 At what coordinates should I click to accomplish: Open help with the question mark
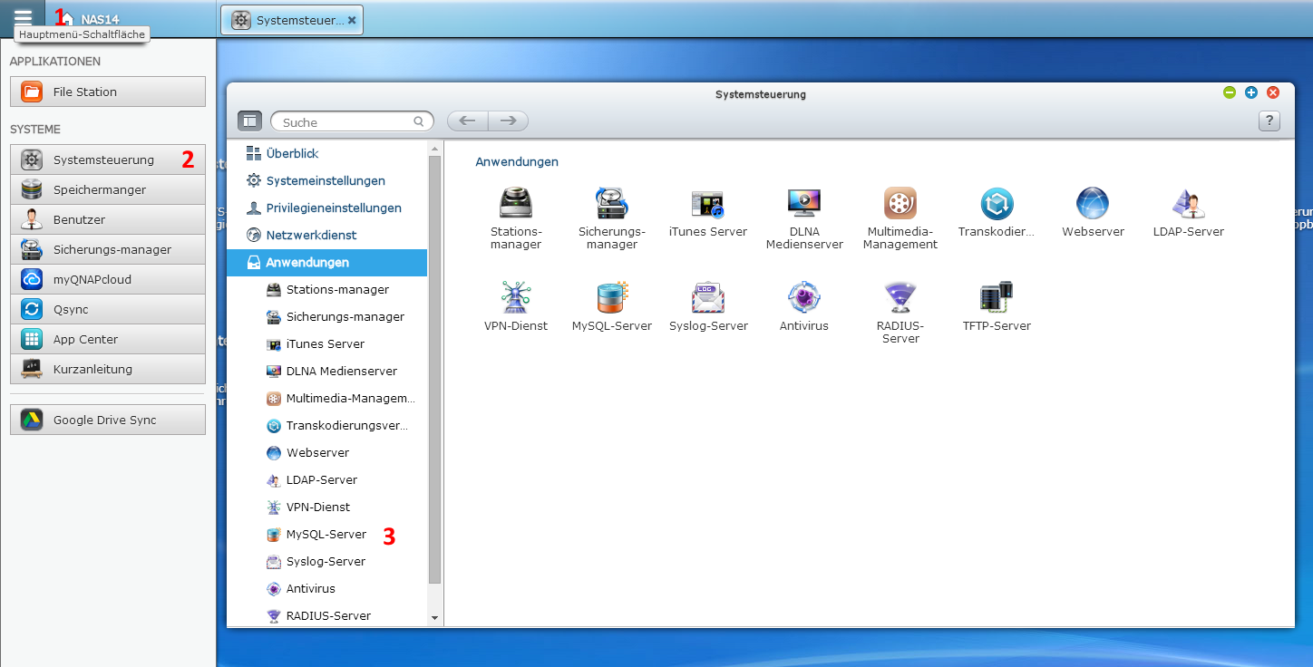pos(1269,121)
